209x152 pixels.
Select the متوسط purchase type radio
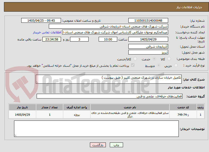click(x=159, y=65)
